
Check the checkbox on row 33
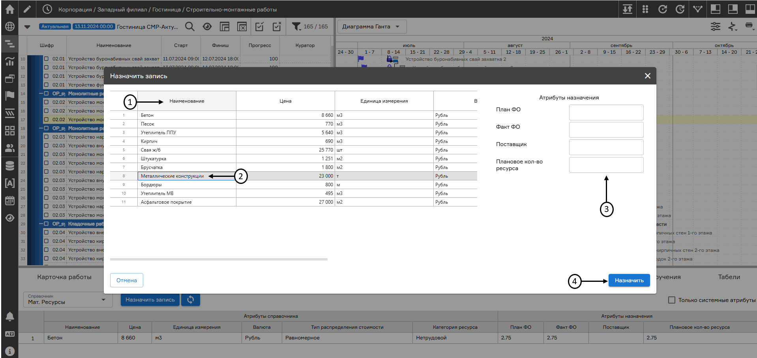[46, 259]
